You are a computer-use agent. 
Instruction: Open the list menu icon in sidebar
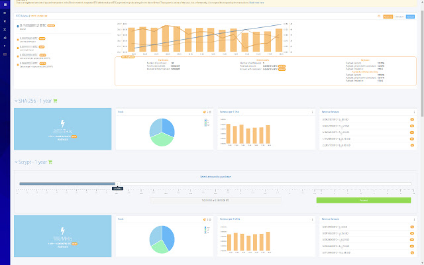click(x=5, y=13)
